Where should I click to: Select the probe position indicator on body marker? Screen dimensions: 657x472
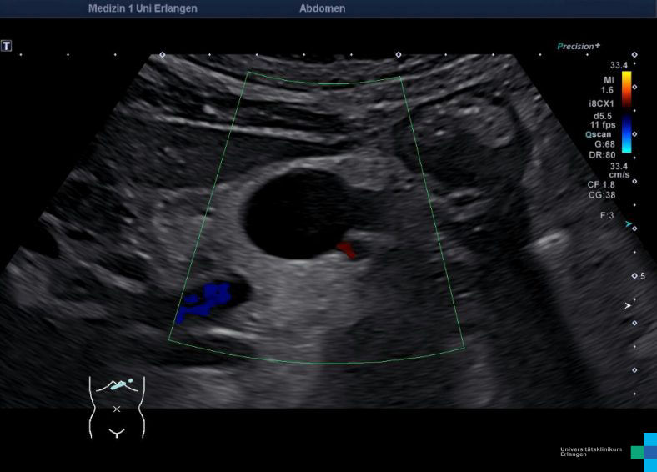point(122,384)
